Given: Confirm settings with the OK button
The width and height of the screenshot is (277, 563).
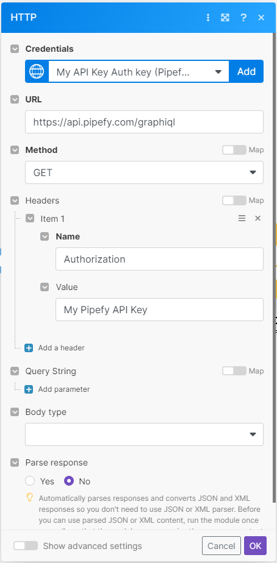Looking at the screenshot, I should 256,546.
